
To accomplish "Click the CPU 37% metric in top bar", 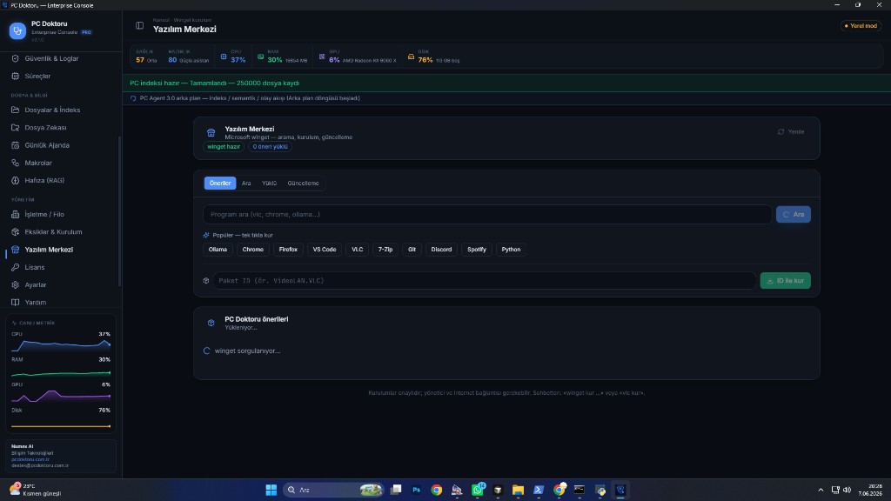I will click(233, 57).
